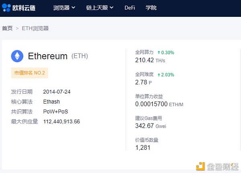
Task: Open the 浏览器 dropdown menu
Action: coord(64,8)
